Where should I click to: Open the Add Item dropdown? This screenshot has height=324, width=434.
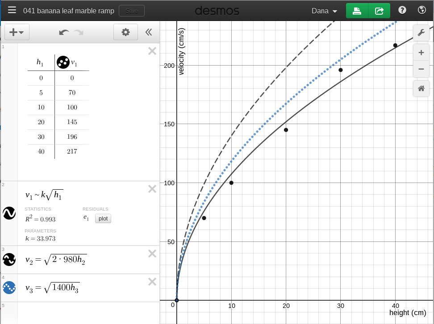[17, 32]
